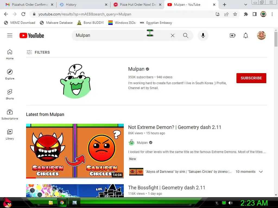Click the browser address bar URL

click(85, 14)
